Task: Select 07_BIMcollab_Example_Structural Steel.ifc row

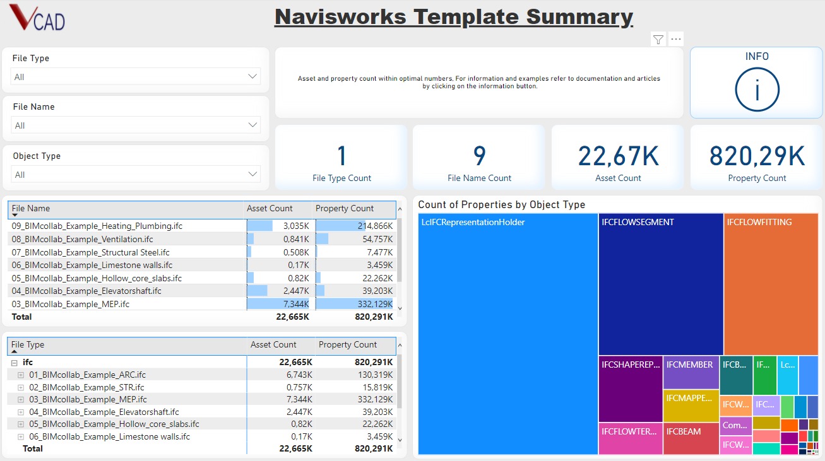Action: [x=202, y=252]
